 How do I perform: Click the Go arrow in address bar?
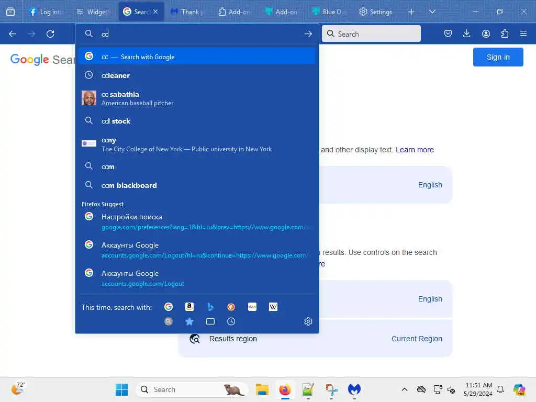tap(308, 34)
